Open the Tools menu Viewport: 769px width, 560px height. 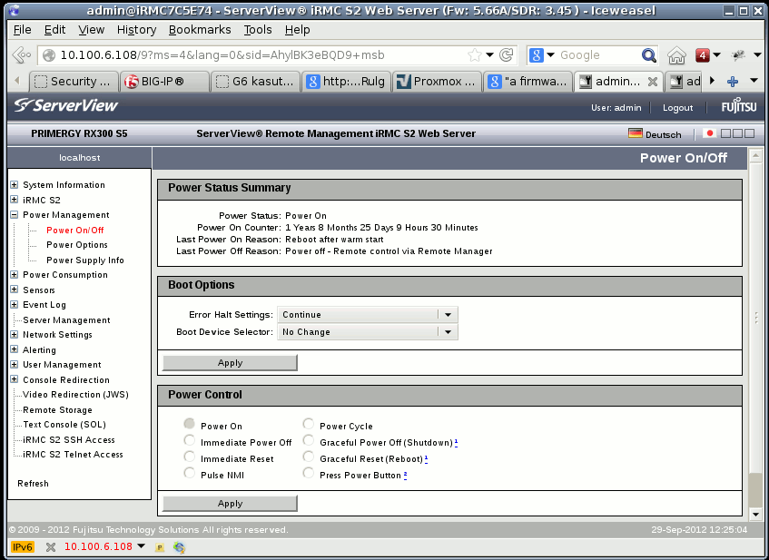click(258, 30)
